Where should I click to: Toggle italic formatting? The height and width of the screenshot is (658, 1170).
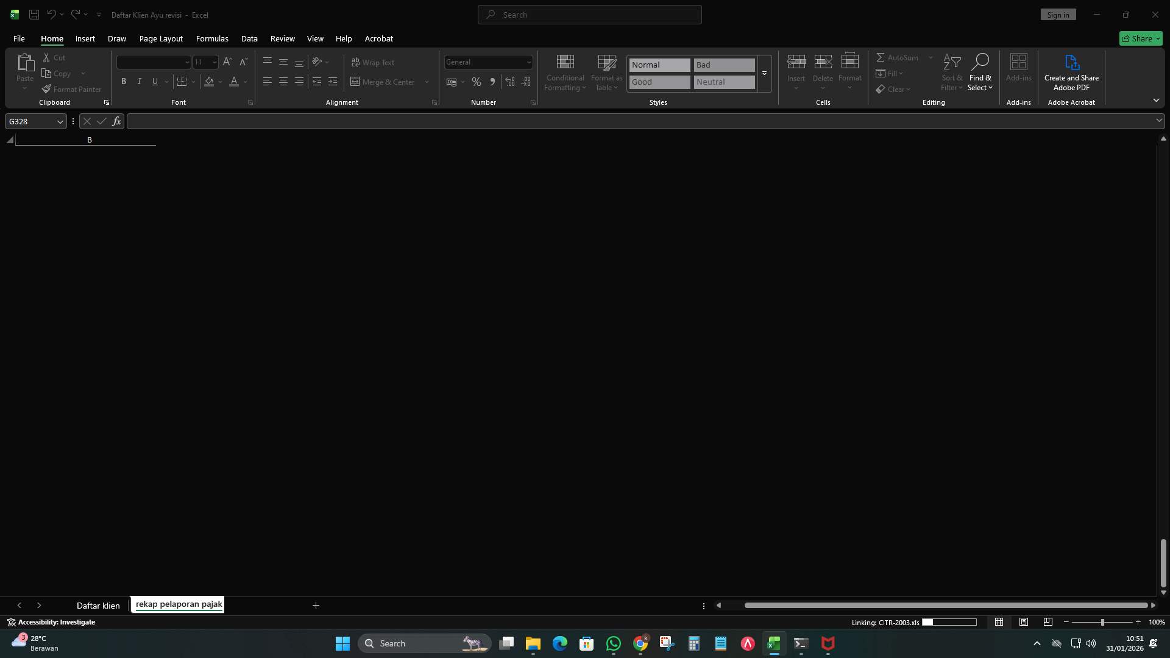point(138,81)
